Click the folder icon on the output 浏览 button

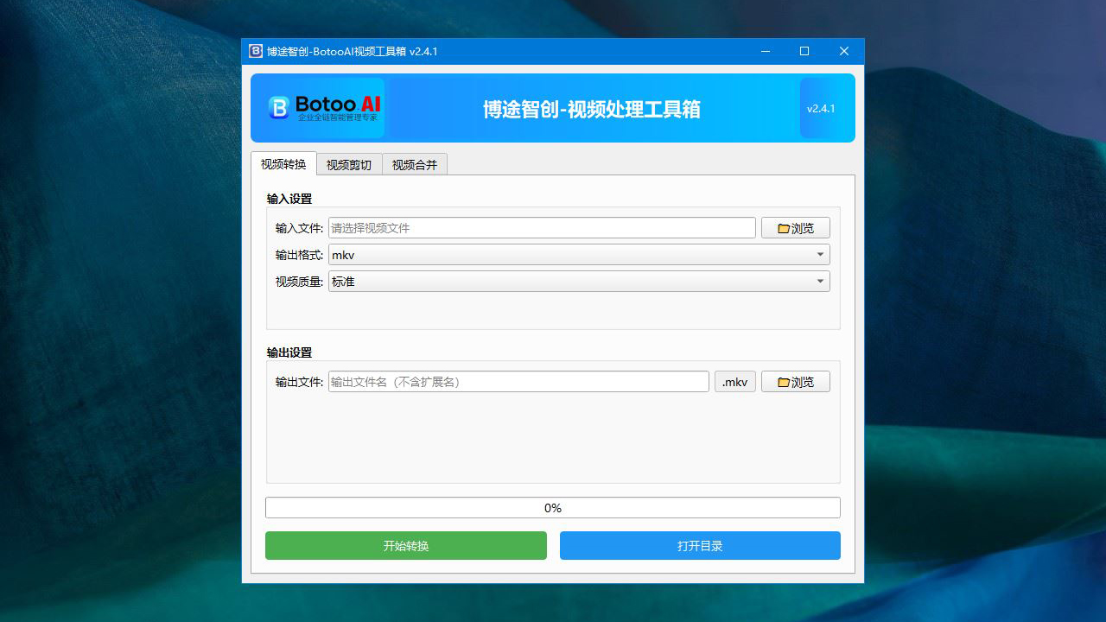pyautogui.click(x=782, y=381)
